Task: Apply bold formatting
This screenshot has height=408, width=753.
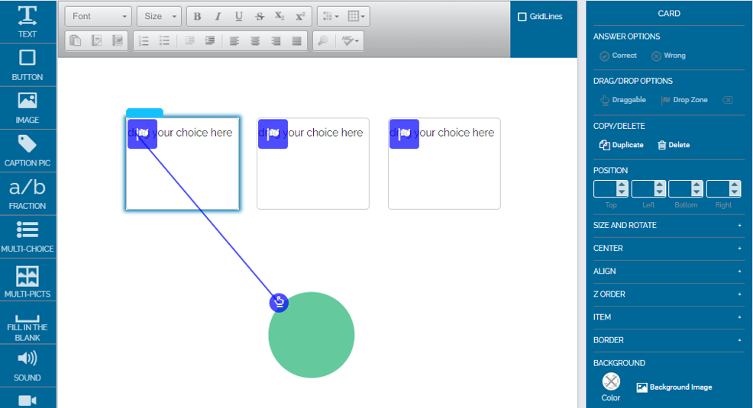Action: tap(197, 16)
